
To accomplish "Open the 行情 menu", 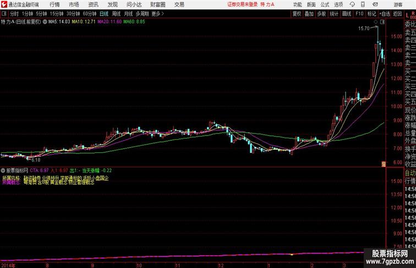I will 54,4.
